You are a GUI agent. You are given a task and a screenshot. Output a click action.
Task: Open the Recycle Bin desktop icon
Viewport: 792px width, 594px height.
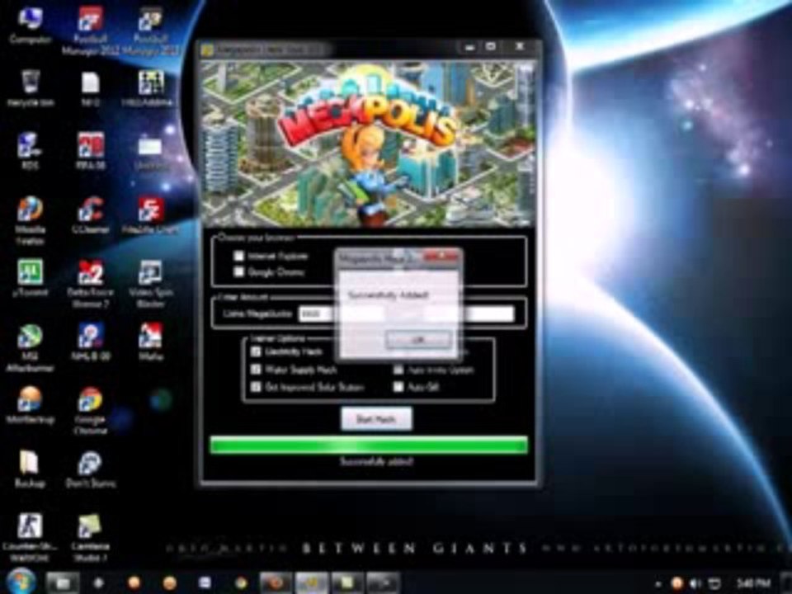point(31,88)
